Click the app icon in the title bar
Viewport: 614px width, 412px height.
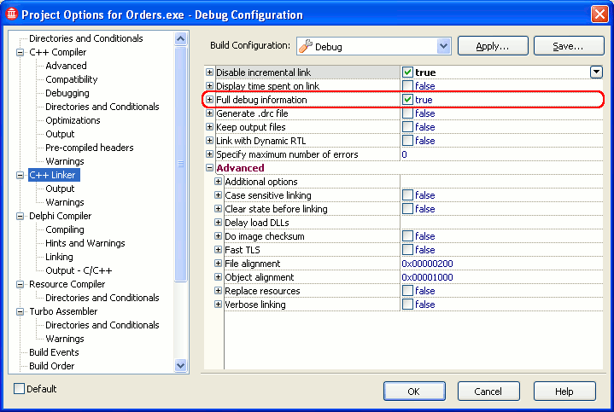(x=11, y=15)
